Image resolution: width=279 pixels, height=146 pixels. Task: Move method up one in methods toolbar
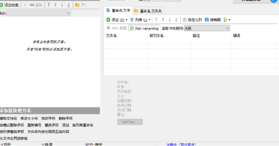(55, 5)
